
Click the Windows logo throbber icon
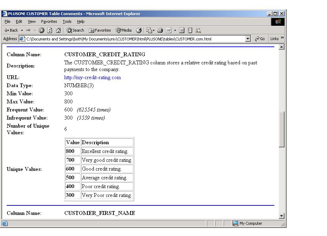(x=278, y=22)
